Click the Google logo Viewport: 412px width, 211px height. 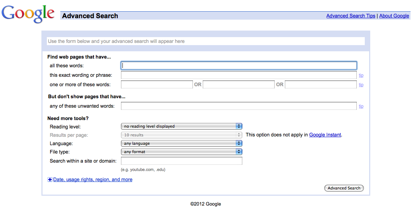click(28, 14)
